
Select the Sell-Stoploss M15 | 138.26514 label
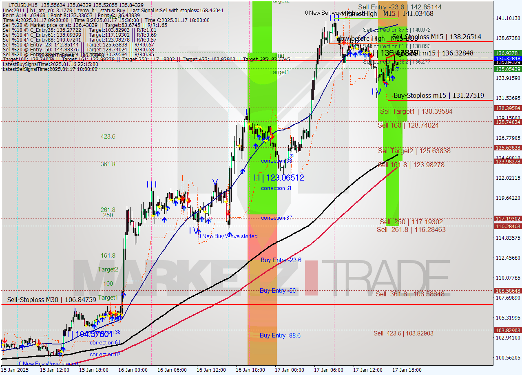(x=436, y=37)
